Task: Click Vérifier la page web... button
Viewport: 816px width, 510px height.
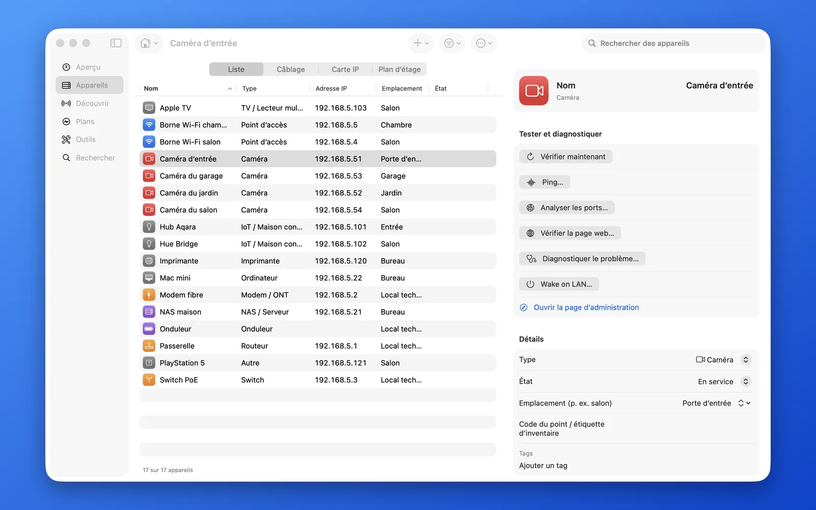Action: coord(570,233)
